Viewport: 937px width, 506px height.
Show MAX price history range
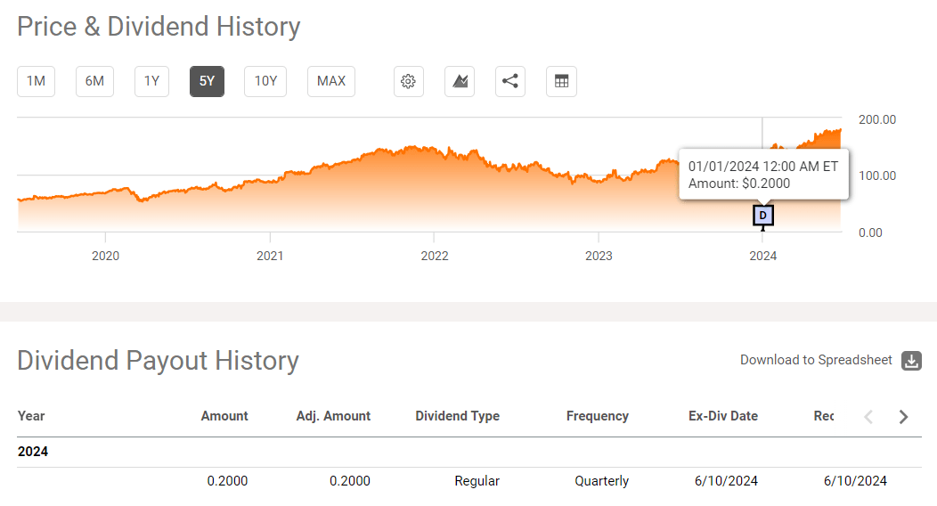pyautogui.click(x=331, y=81)
